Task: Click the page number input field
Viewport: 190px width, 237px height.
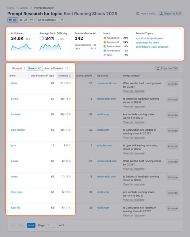Action: coord(52,225)
